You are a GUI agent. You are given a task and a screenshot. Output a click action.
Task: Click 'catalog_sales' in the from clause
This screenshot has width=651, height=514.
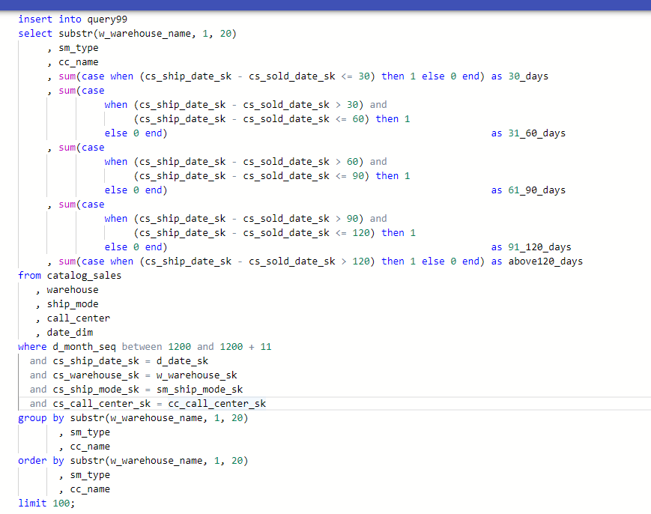(x=84, y=276)
